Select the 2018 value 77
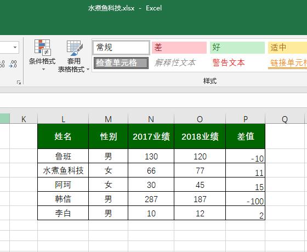The width and height of the screenshot is (307, 252). pyautogui.click(x=200, y=170)
